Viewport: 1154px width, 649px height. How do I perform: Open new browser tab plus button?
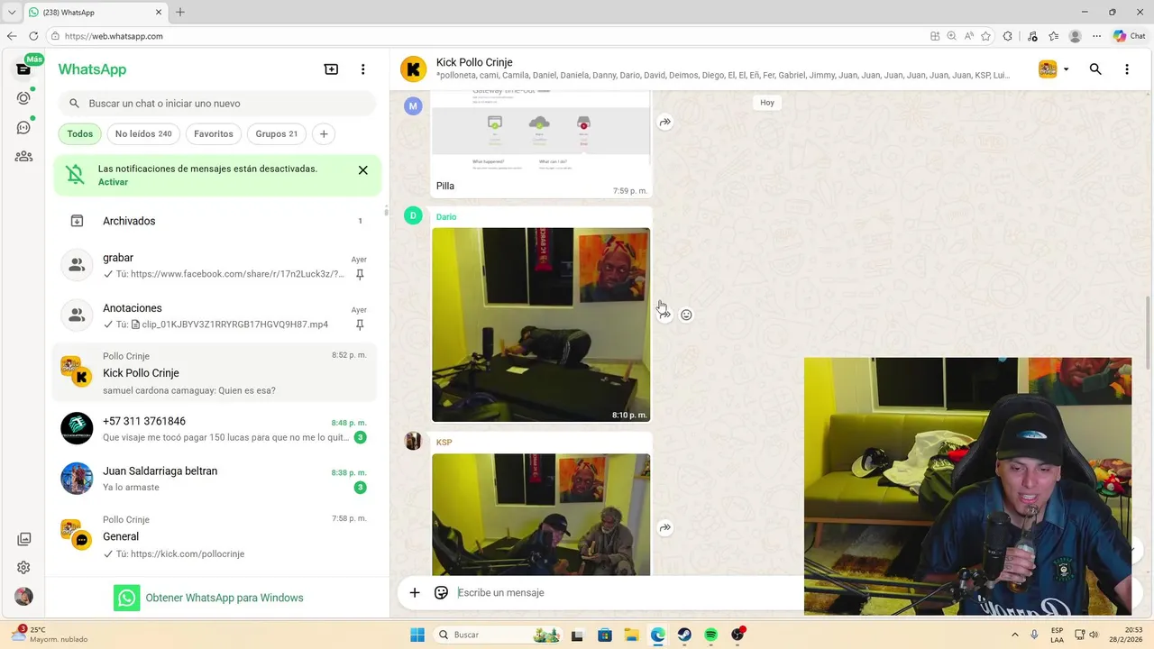click(180, 12)
